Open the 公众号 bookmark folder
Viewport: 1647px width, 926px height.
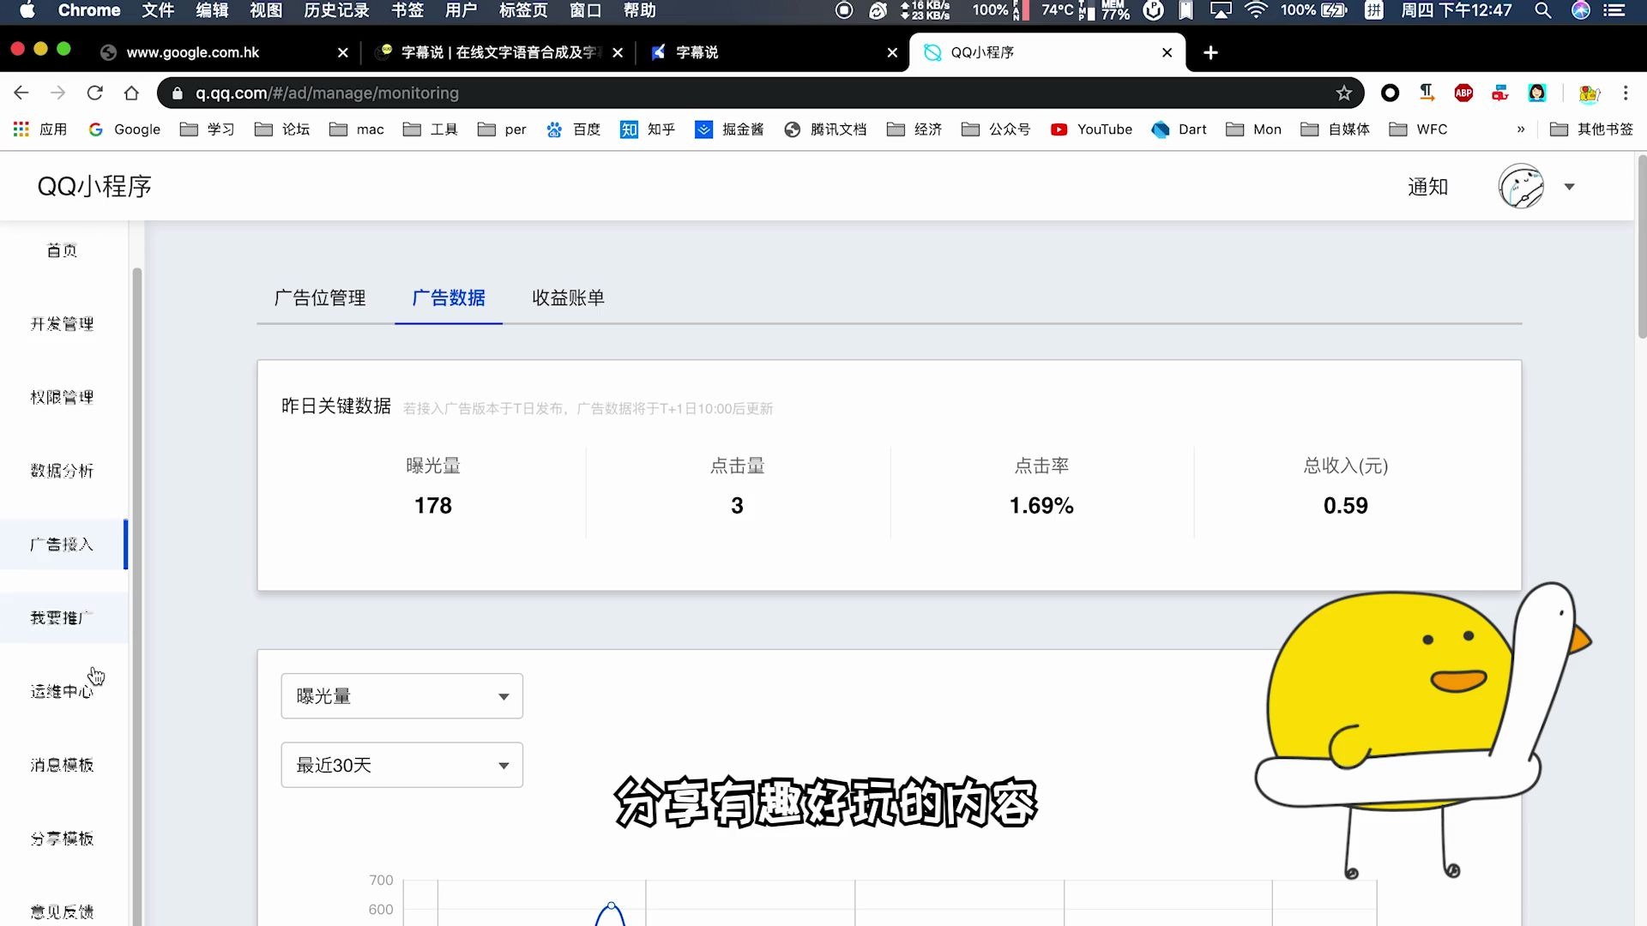(996, 129)
